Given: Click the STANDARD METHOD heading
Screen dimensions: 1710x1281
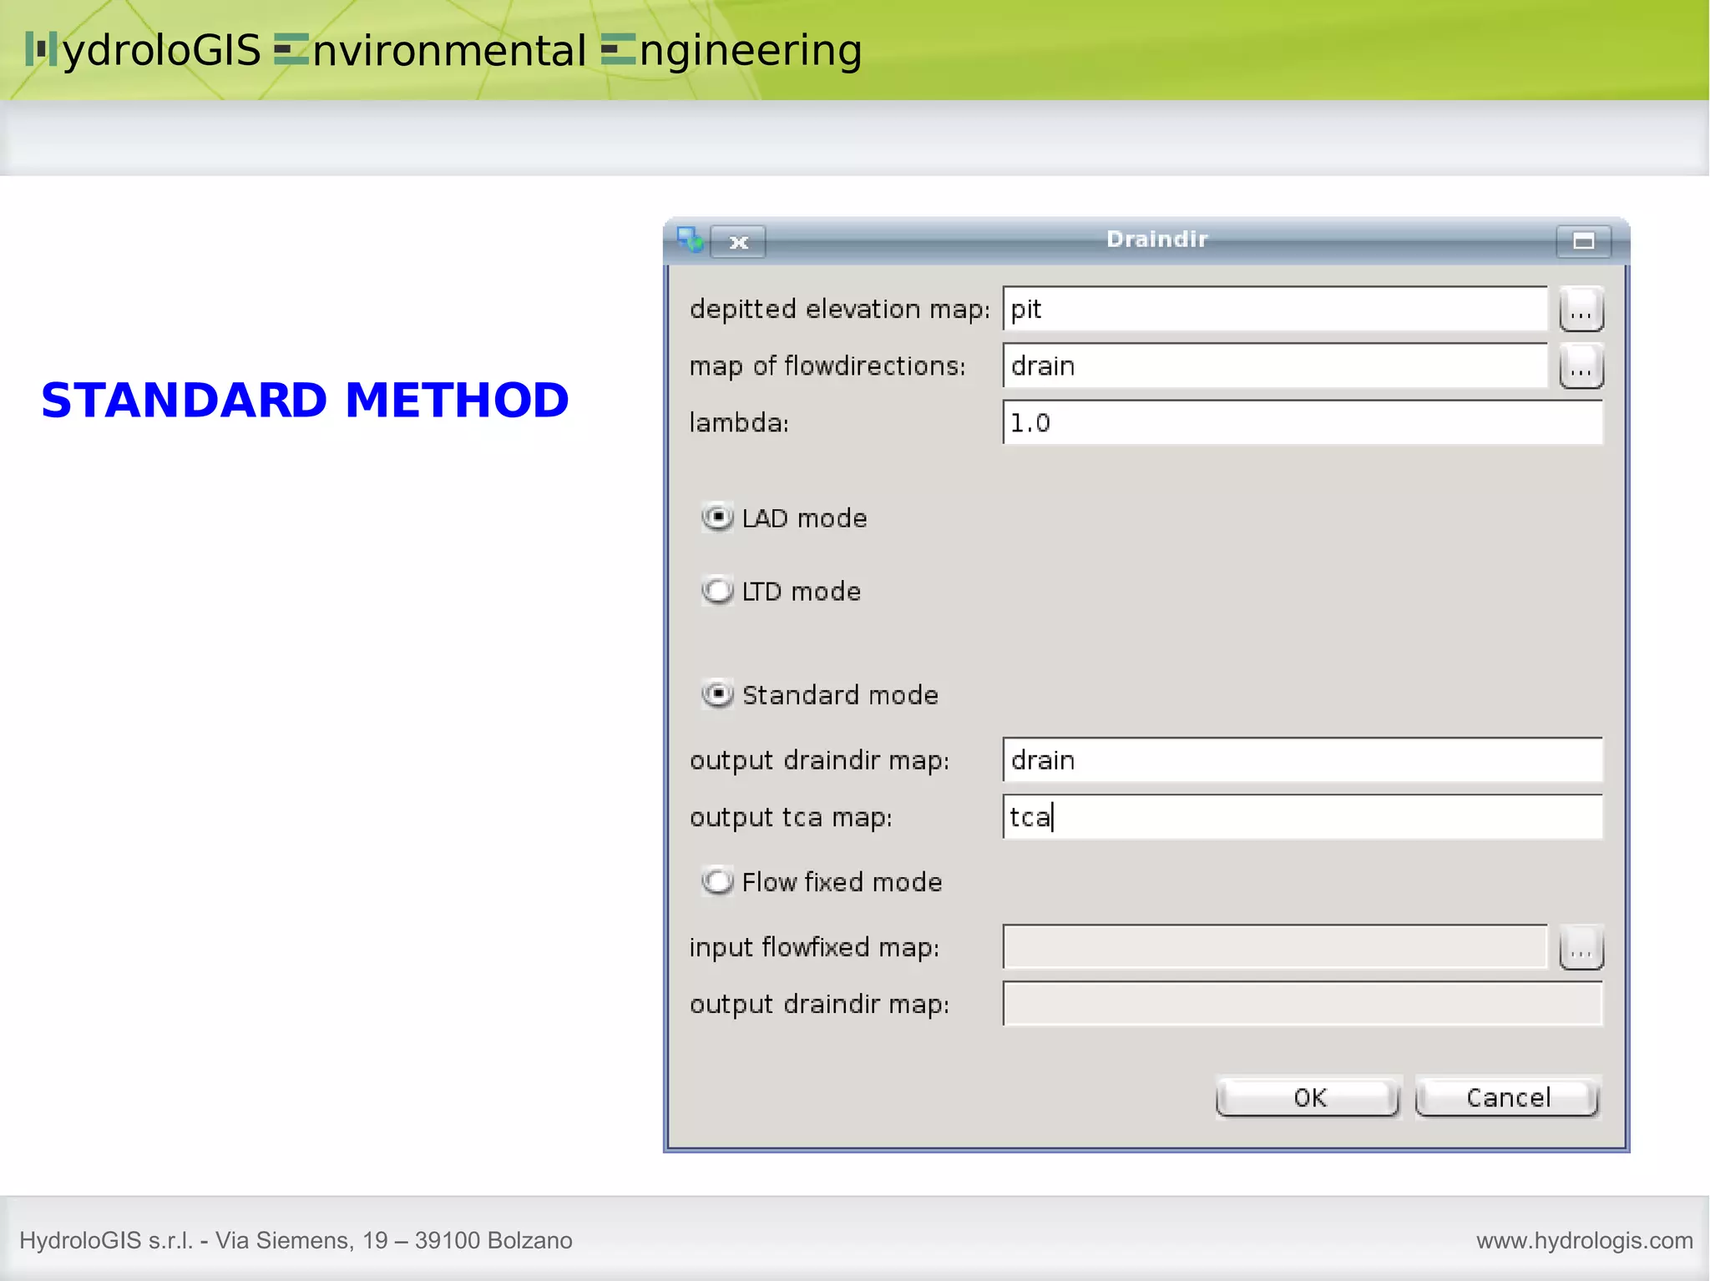Looking at the screenshot, I should tap(305, 400).
